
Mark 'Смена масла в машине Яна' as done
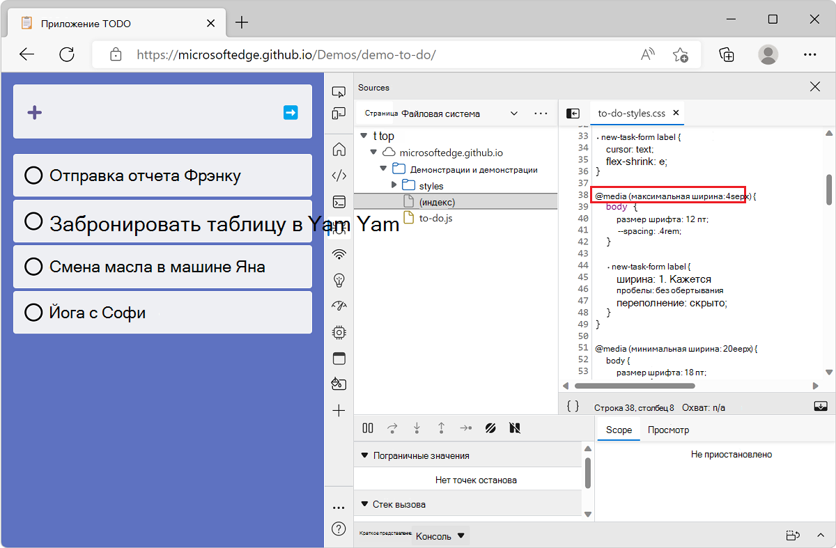pos(33,266)
